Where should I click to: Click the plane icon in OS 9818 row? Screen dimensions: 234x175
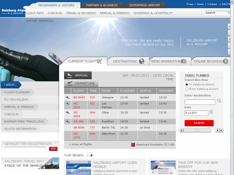point(68,112)
